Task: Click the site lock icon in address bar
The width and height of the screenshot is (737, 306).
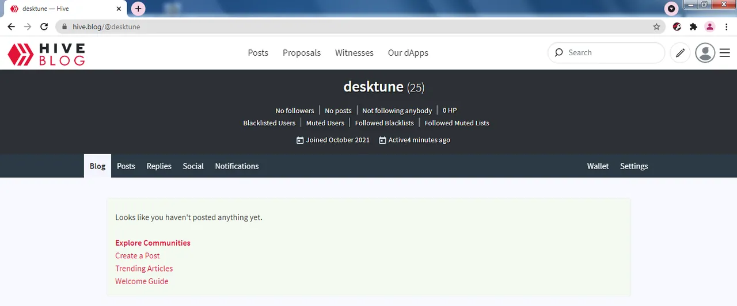Action: [x=64, y=26]
